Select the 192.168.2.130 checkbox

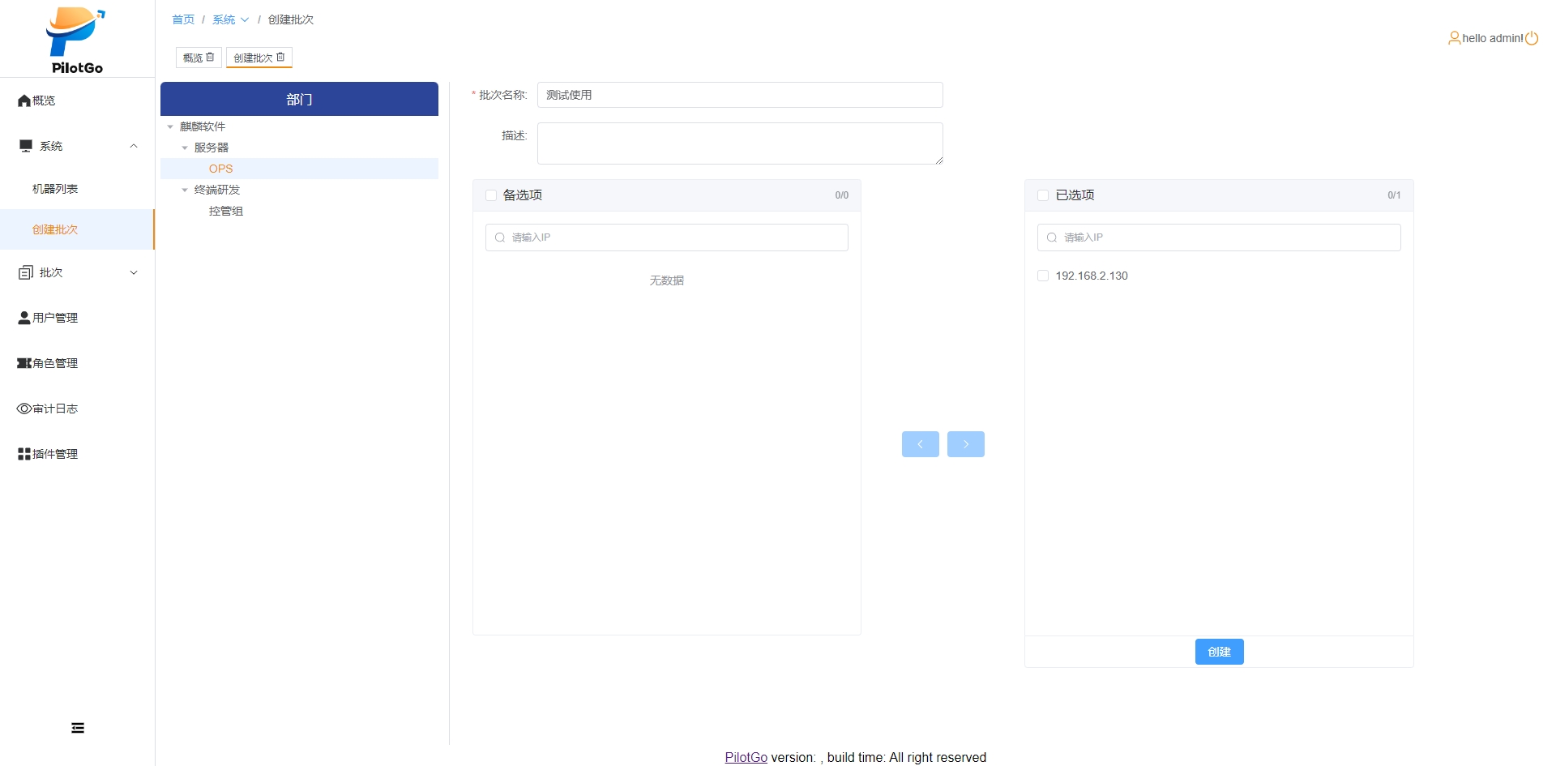point(1043,276)
